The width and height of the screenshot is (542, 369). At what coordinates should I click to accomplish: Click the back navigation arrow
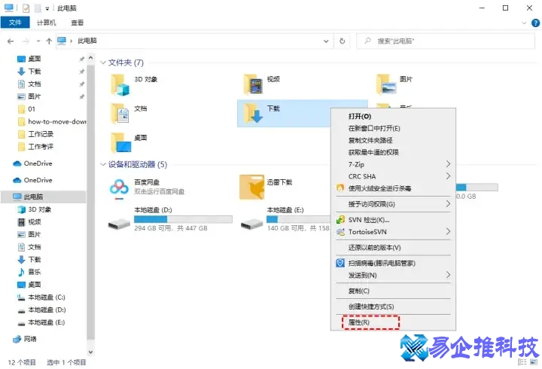pyautogui.click(x=11, y=41)
